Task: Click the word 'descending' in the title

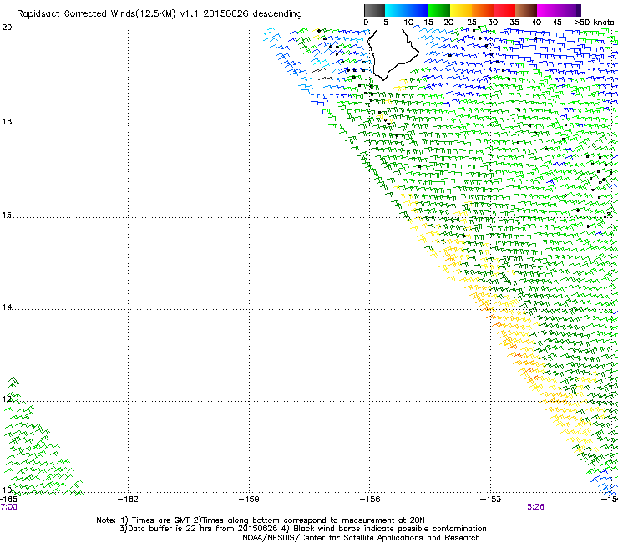Action: [x=277, y=13]
